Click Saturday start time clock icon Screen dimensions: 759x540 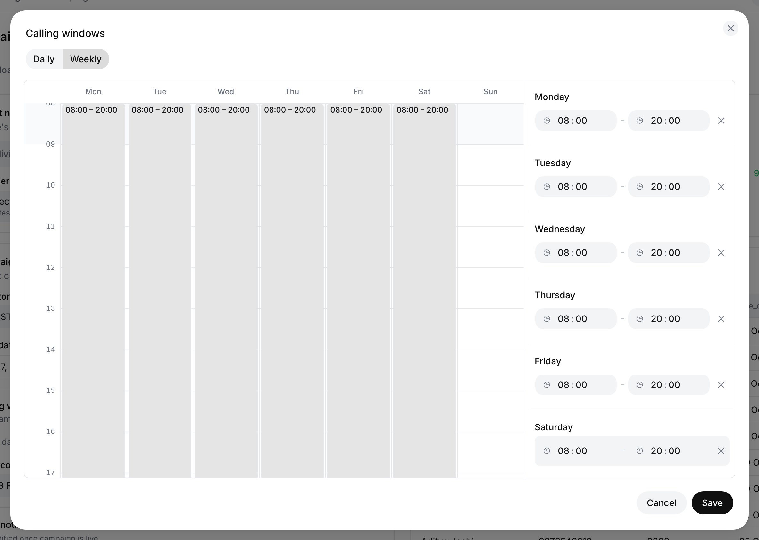(x=546, y=451)
